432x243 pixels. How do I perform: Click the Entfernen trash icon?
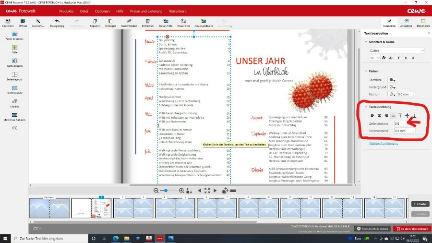(x=148, y=21)
